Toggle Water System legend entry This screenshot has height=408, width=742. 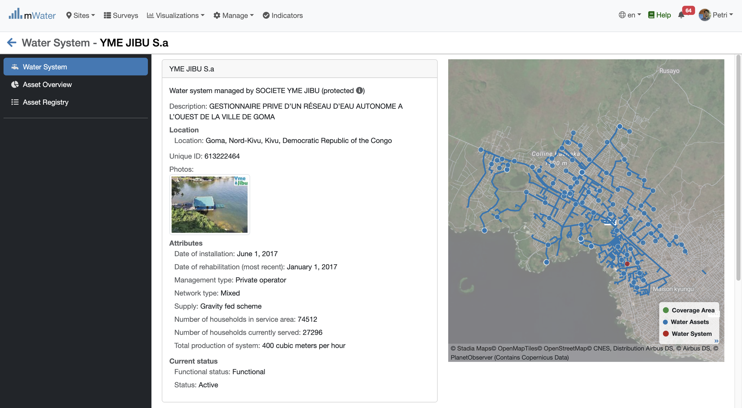687,334
